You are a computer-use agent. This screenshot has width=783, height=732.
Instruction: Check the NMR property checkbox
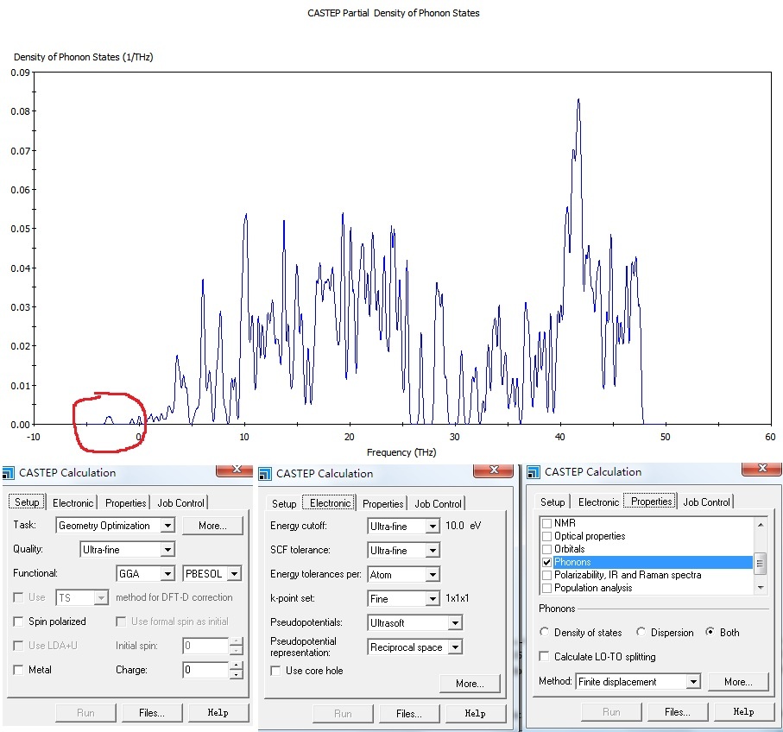(x=546, y=523)
